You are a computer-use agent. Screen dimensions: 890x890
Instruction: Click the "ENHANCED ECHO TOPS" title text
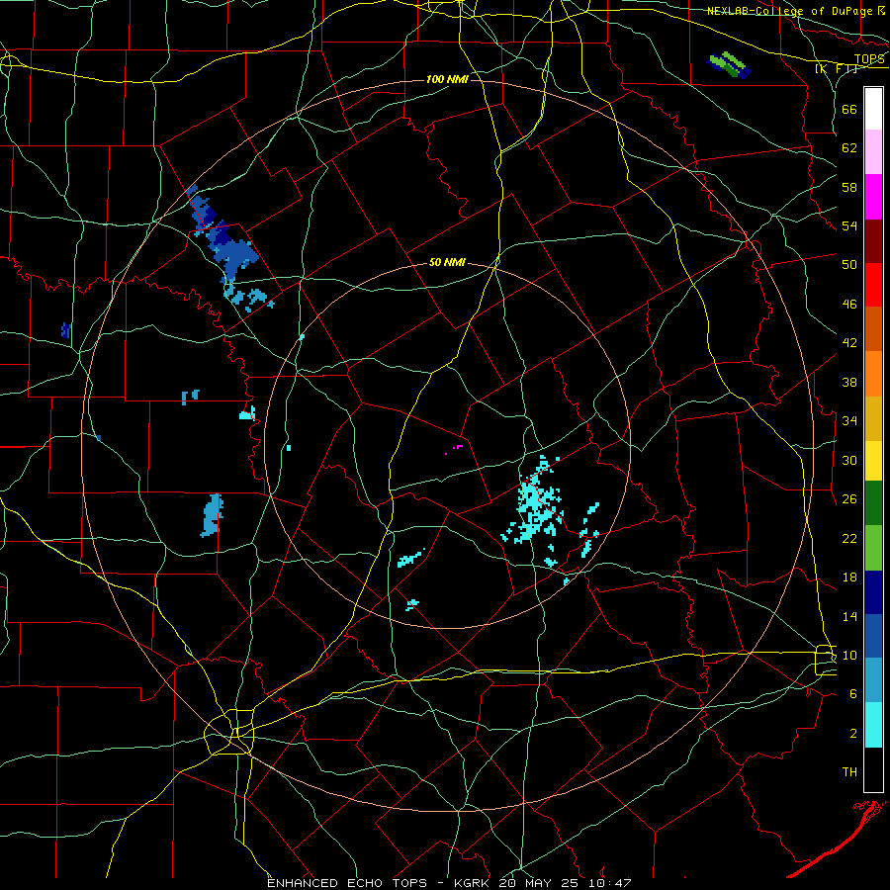coord(347,883)
